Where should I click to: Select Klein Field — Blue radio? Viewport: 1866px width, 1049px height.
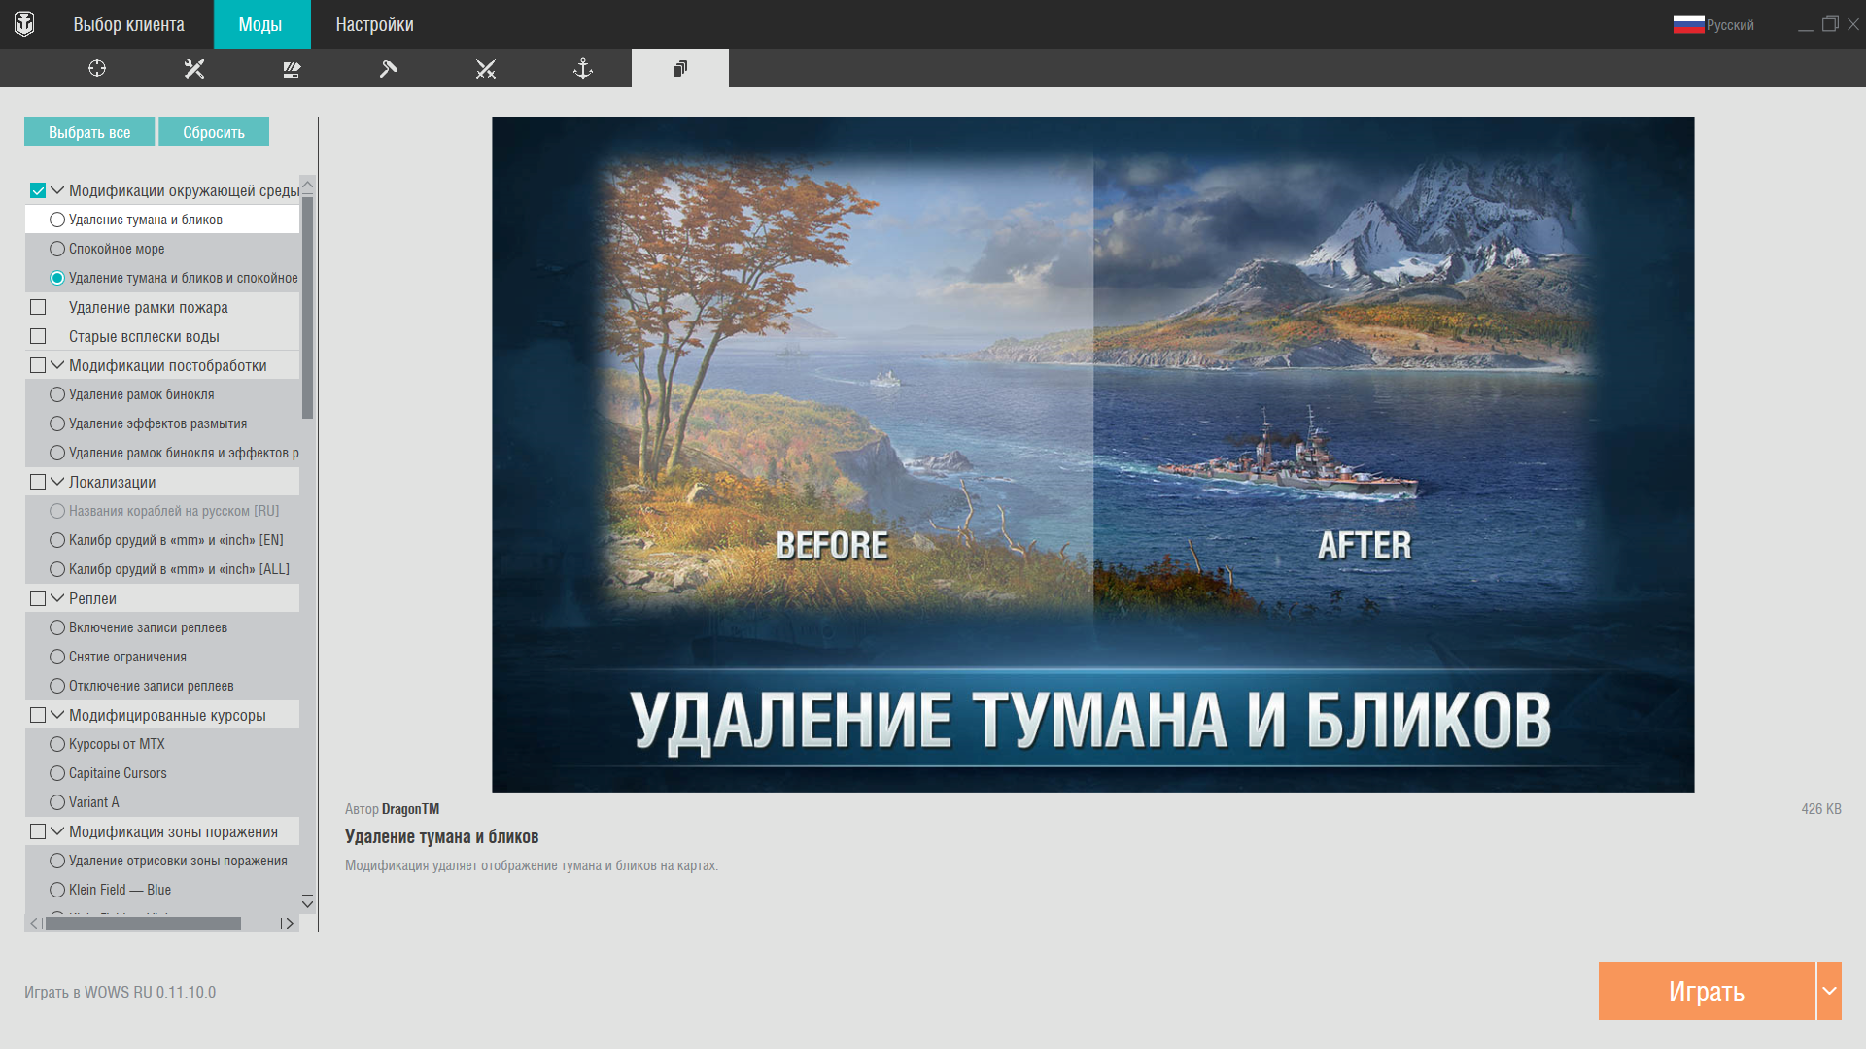tap(57, 890)
